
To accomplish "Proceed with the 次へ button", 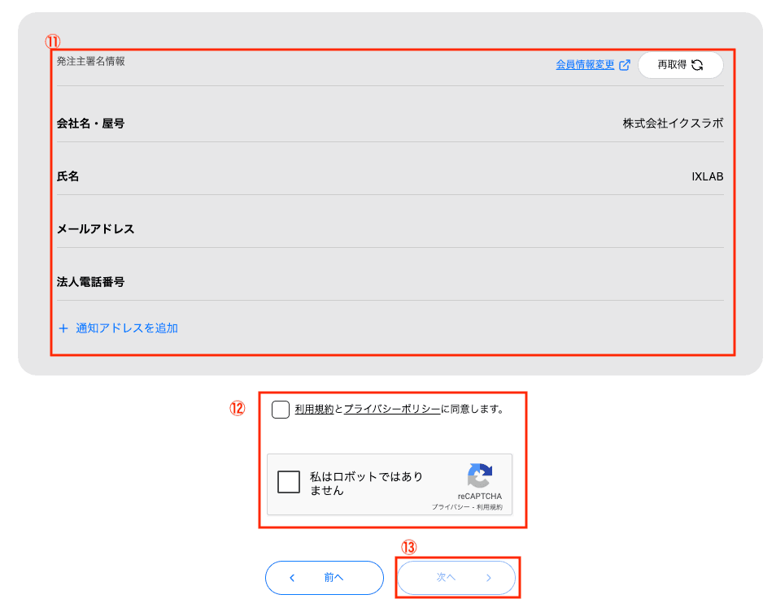I will coord(456,578).
